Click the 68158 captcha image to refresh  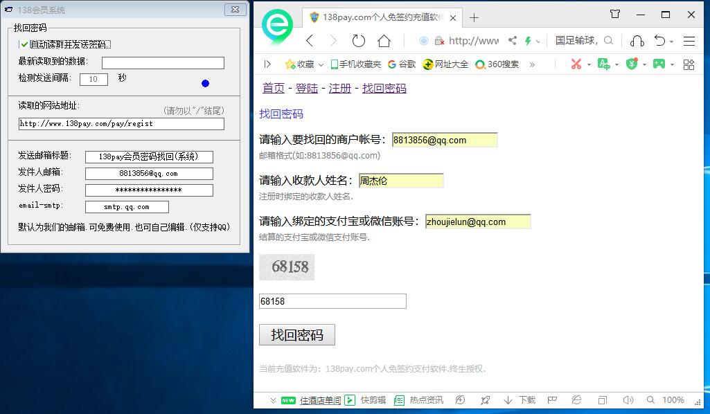click(287, 267)
